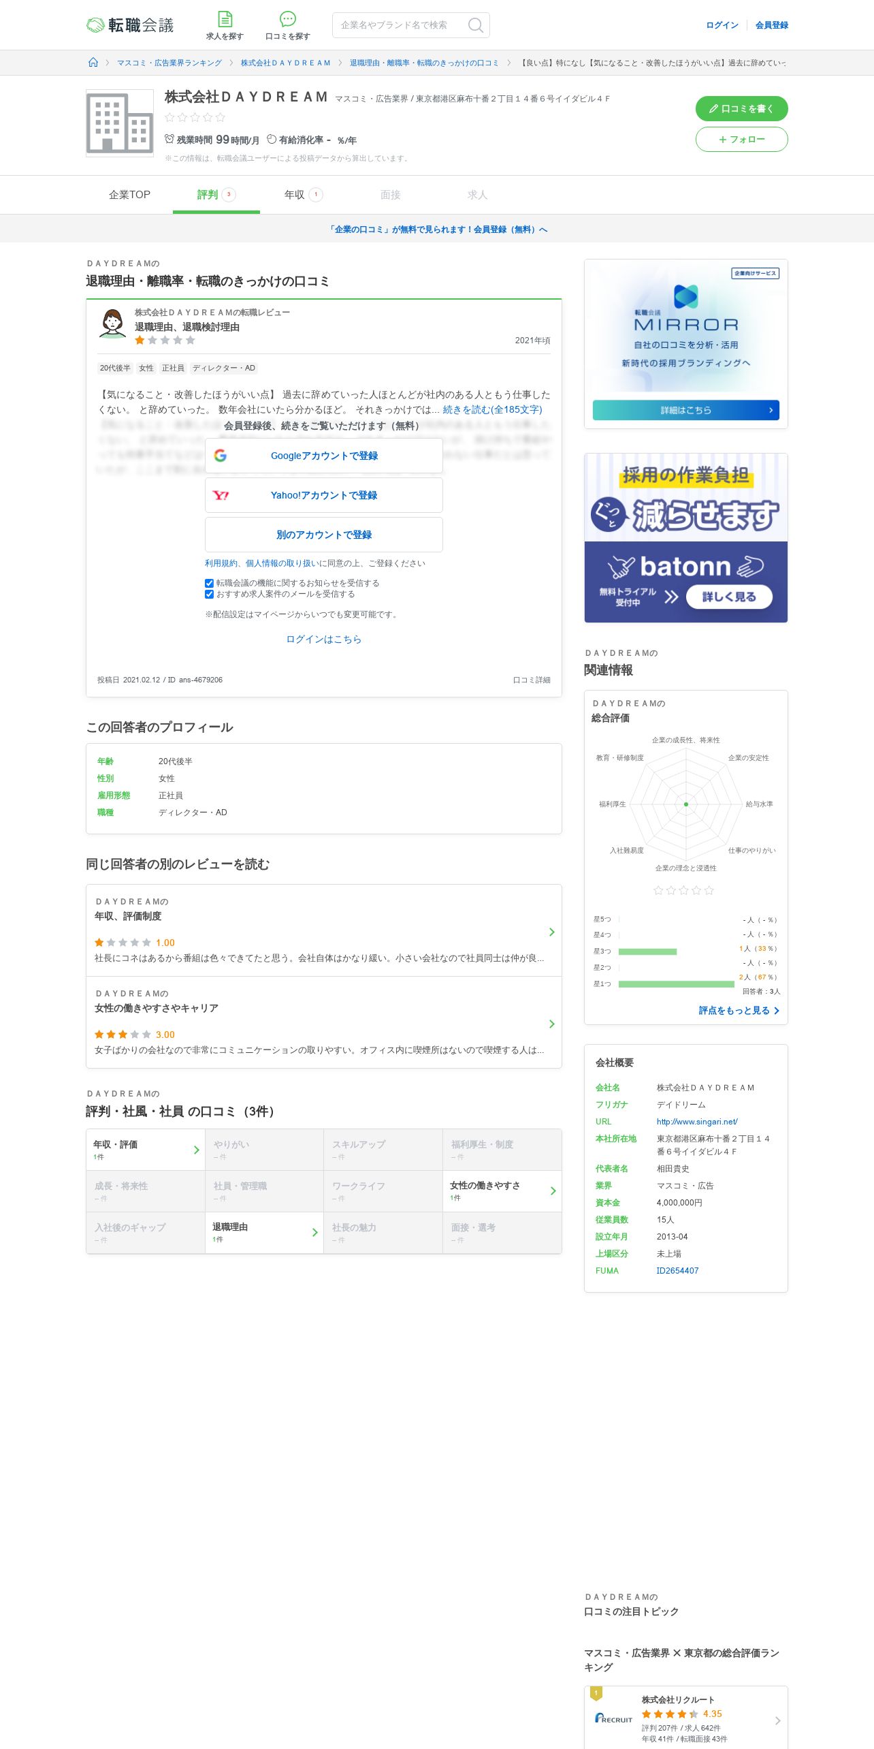The image size is (874, 1749).
Task: Click ログインはこちら link
Action: [324, 639]
